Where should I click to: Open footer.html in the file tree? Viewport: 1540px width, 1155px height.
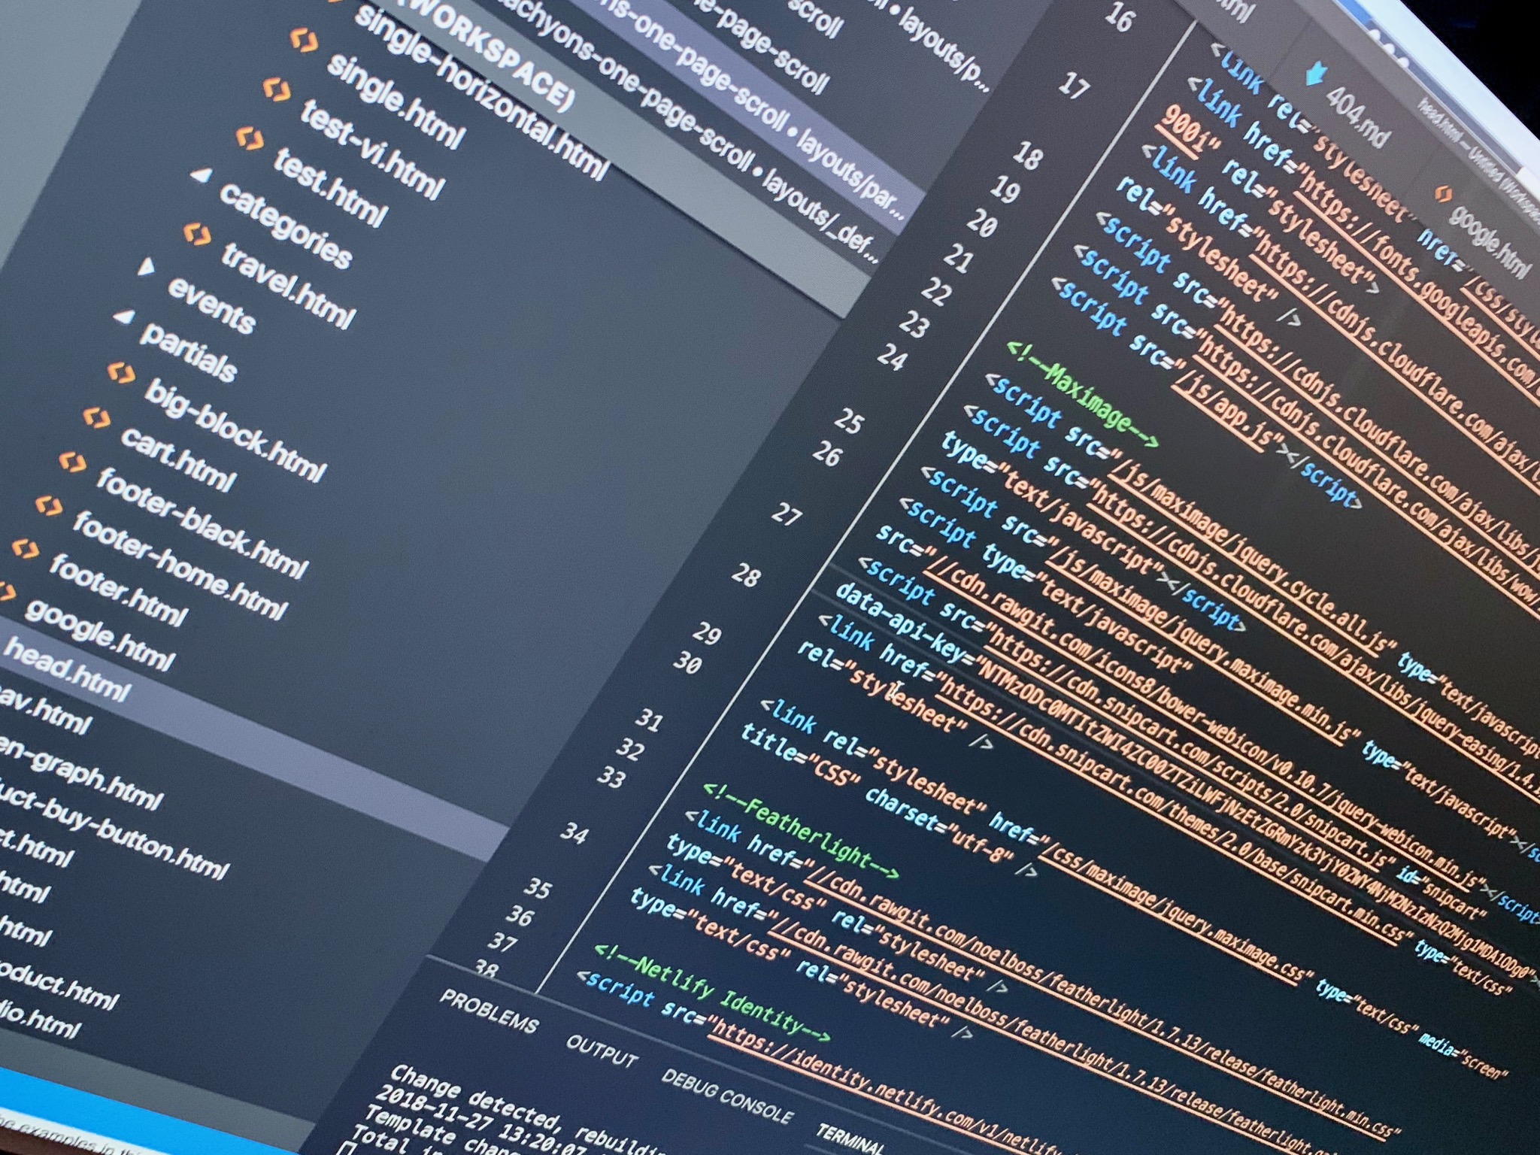117,590
